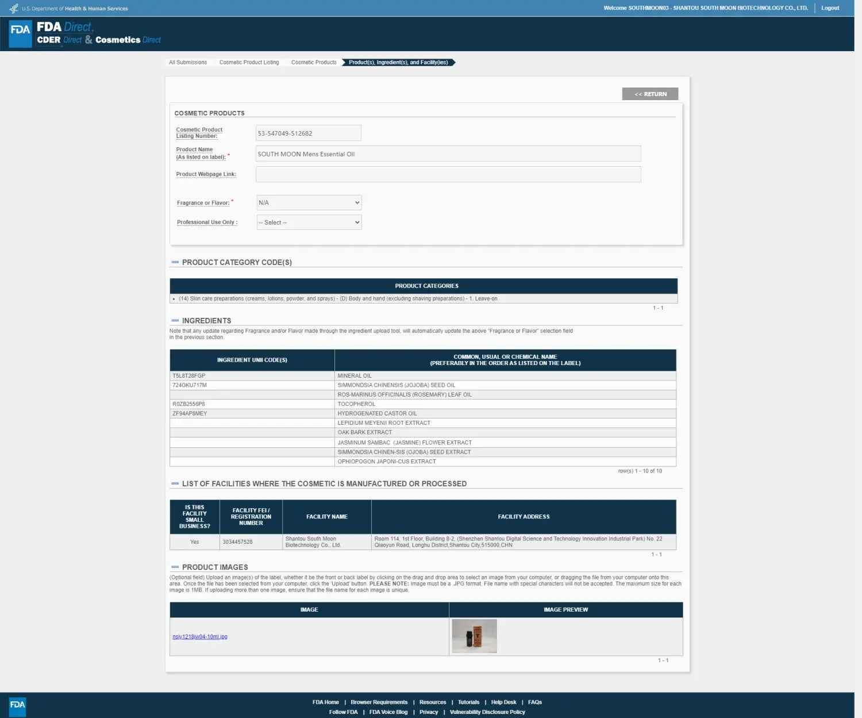Open the Fragrance or Flavor dropdown
This screenshot has height=718, width=862.
point(309,202)
